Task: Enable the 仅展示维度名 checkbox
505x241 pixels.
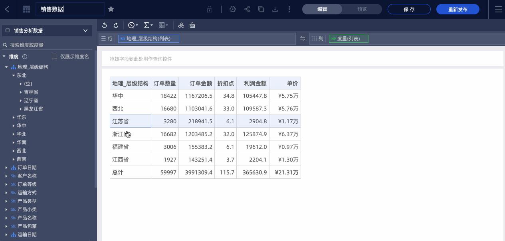Action: click(55, 56)
